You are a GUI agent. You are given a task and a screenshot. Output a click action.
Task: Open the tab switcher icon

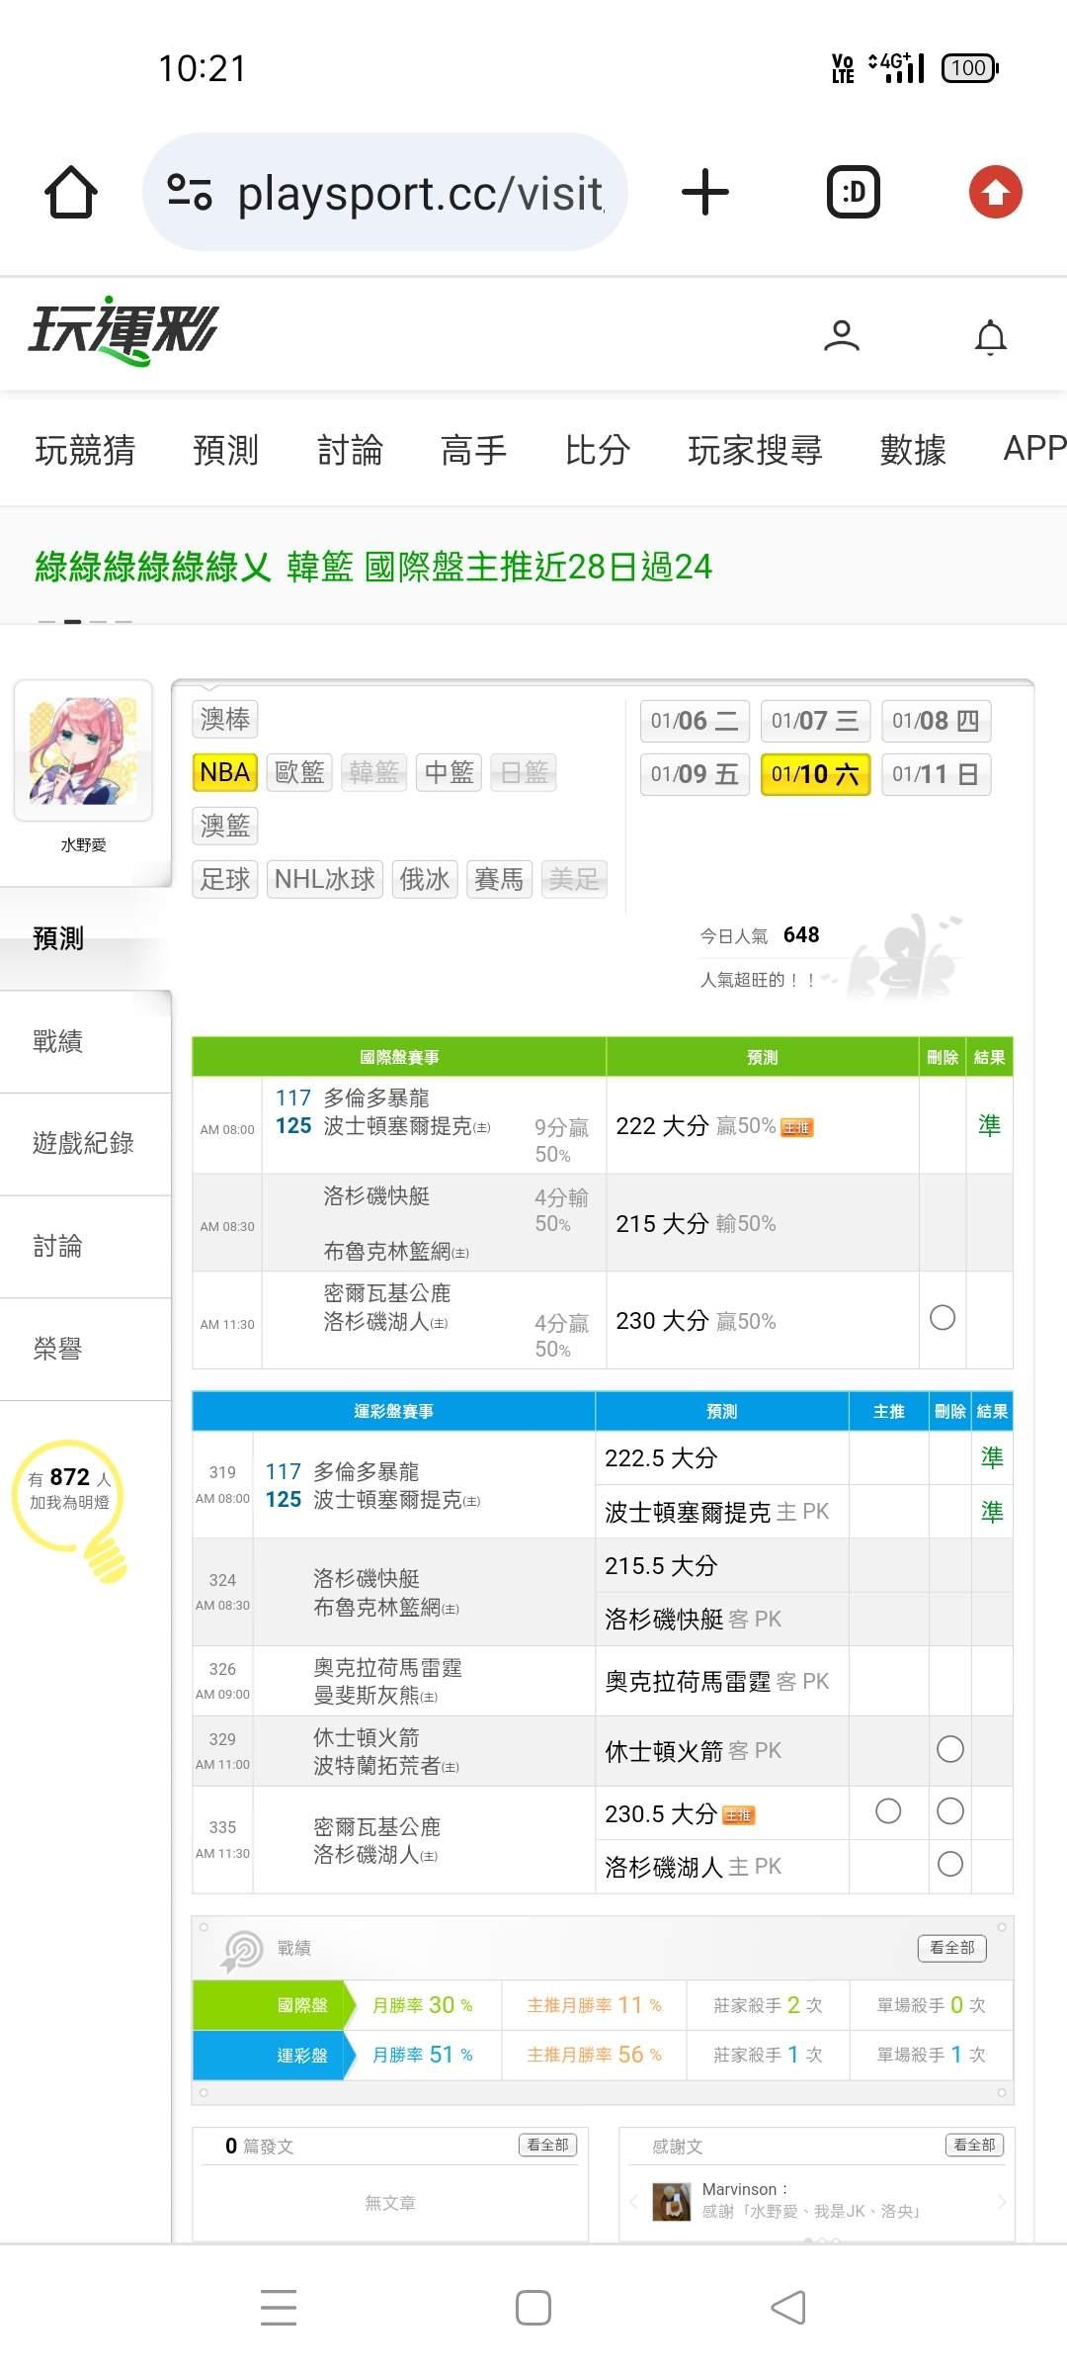point(854,192)
